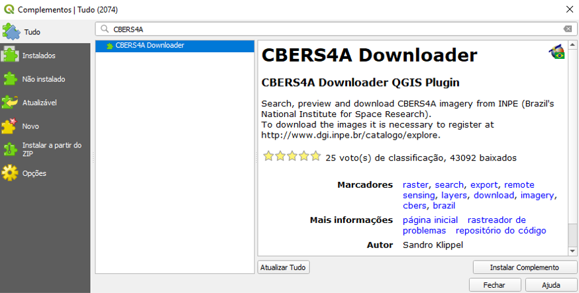Click the CBERS4A search input field
Screen dimensions: 579x293
tap(331, 29)
